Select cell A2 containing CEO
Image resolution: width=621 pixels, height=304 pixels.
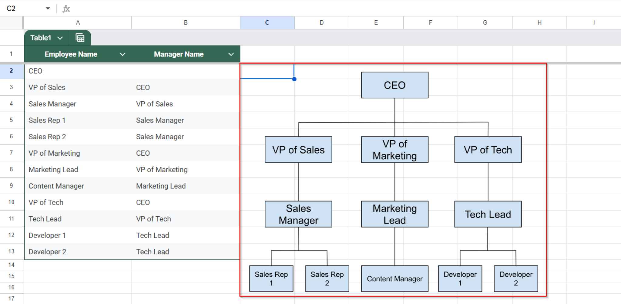[78, 71]
